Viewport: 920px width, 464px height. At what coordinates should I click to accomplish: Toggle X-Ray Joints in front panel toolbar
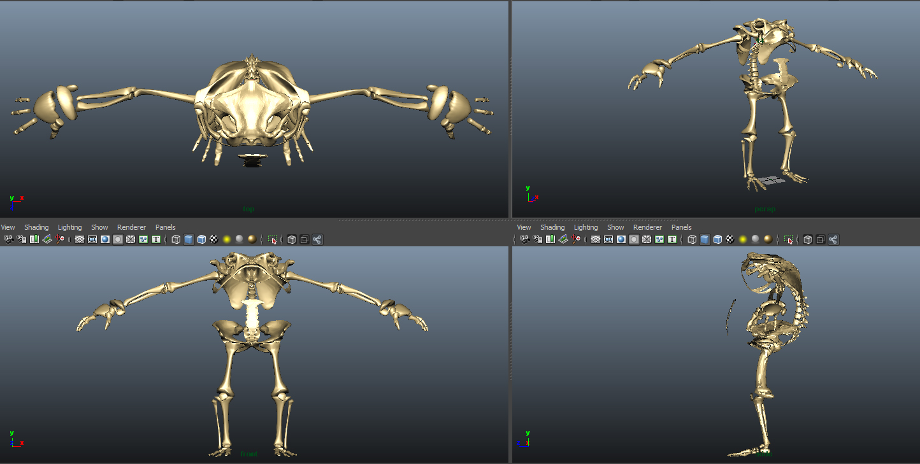pyautogui.click(x=317, y=239)
